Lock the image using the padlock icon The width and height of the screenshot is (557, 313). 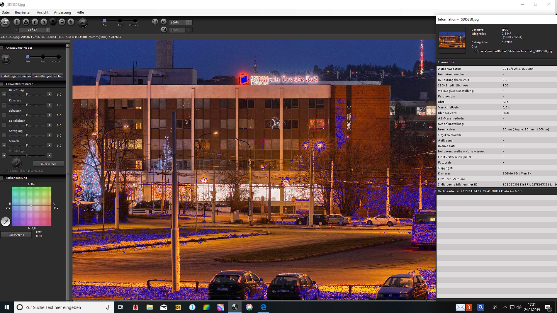[x=62, y=22]
